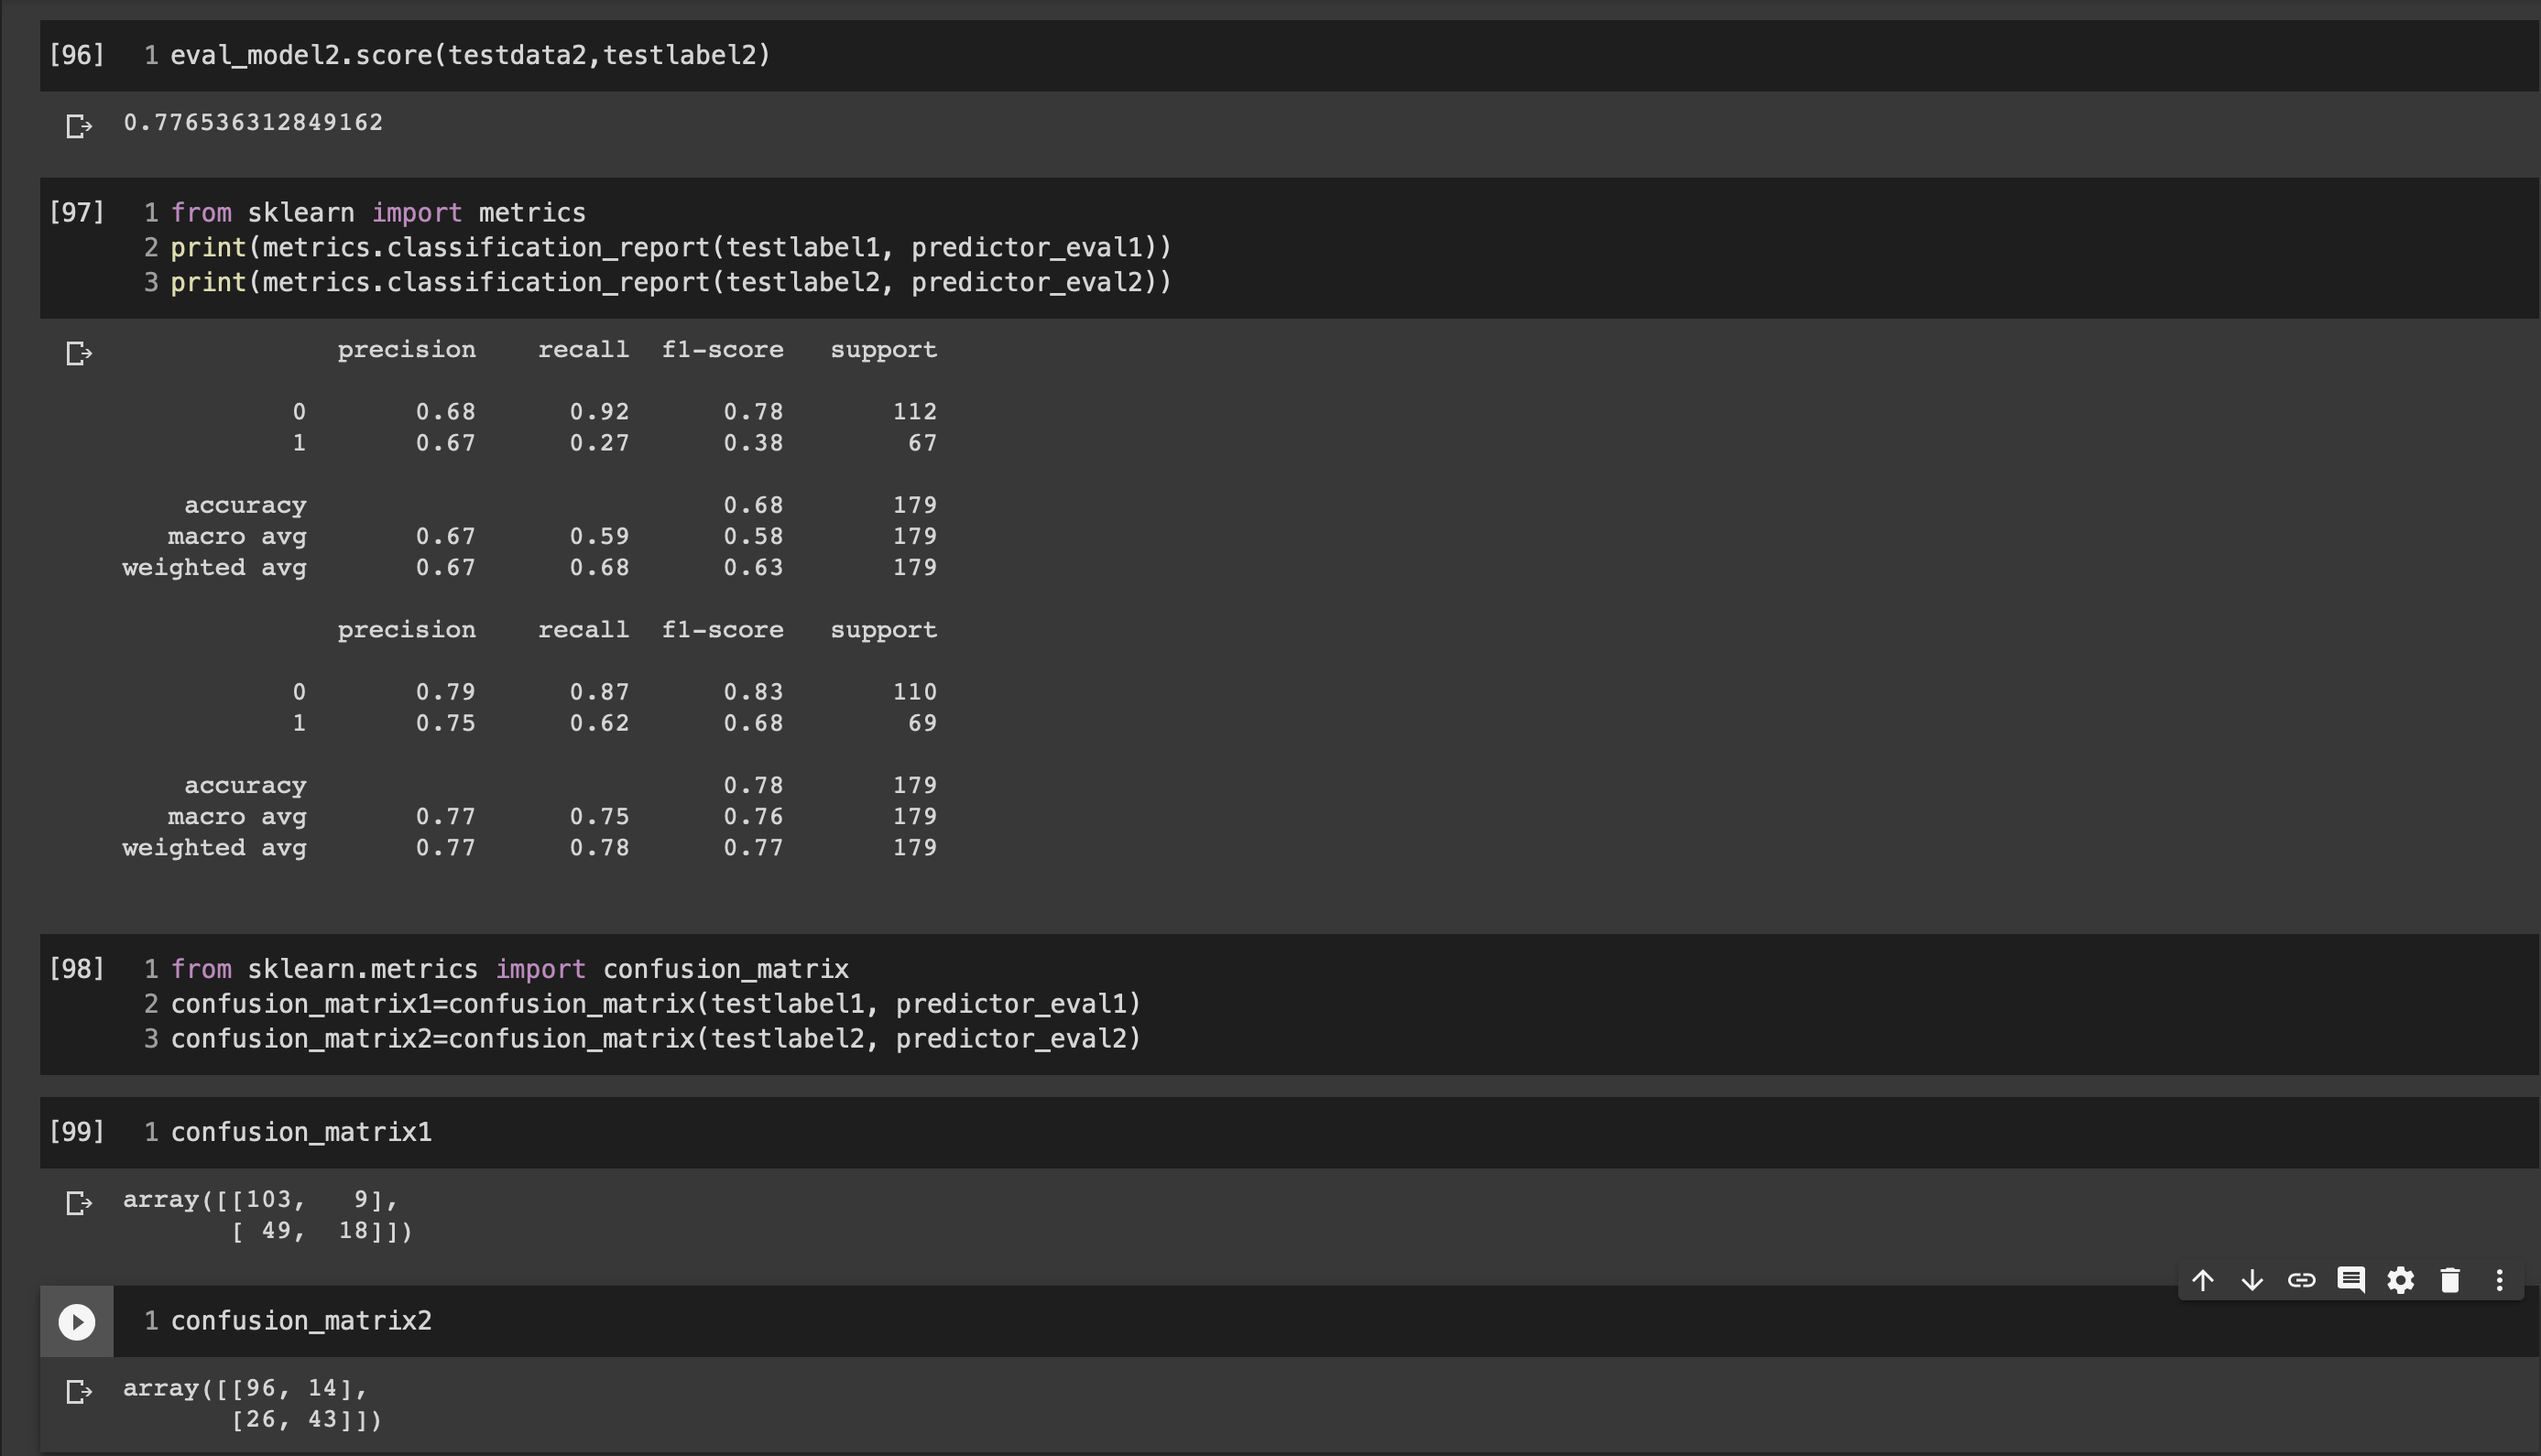
Task: Click print classification_report testlabel2 line
Action: [x=671, y=282]
